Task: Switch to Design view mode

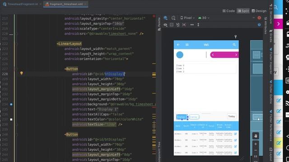Action: pyautogui.click(x=259, y=11)
